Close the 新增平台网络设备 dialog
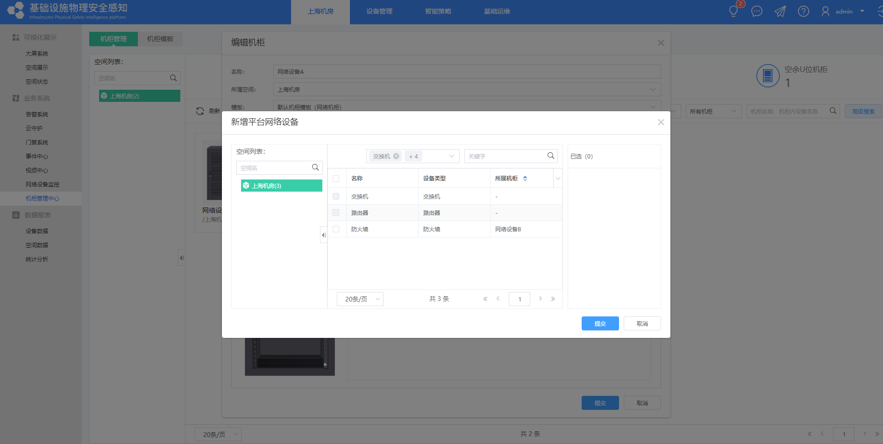Screen dimensions: 883x444 (x=661, y=122)
